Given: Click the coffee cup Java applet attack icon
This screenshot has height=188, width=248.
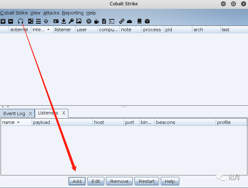Looking at the screenshot, I should (96, 21).
